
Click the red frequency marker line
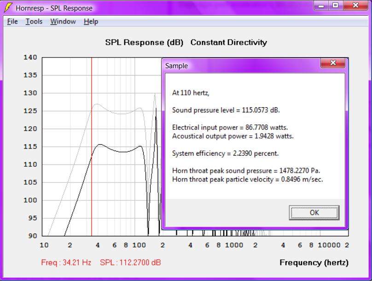92,146
